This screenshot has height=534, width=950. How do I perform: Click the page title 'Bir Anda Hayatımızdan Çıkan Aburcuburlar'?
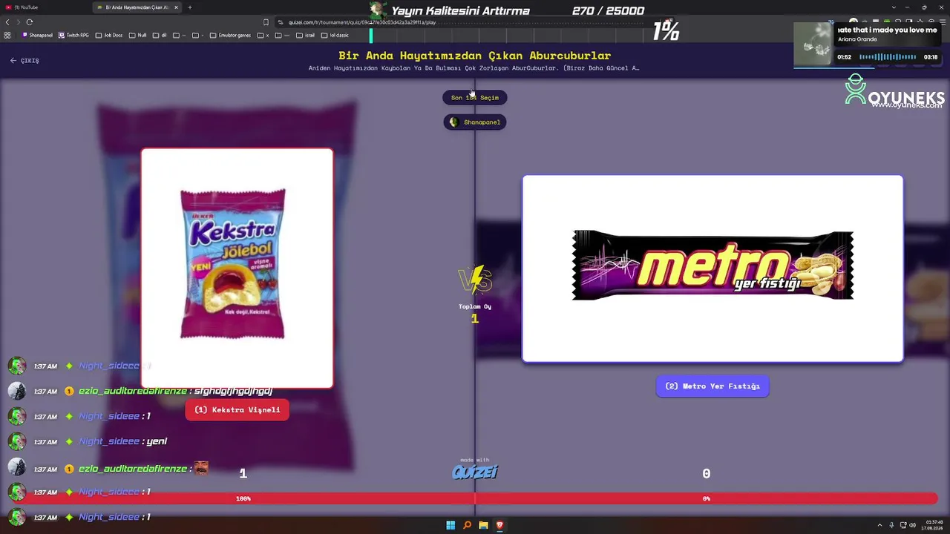[475, 56]
